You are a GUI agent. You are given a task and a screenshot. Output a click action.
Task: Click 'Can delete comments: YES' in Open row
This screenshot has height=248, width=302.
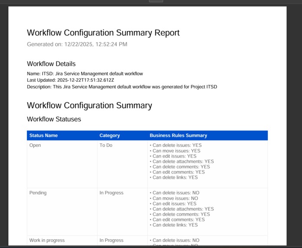[180, 167]
